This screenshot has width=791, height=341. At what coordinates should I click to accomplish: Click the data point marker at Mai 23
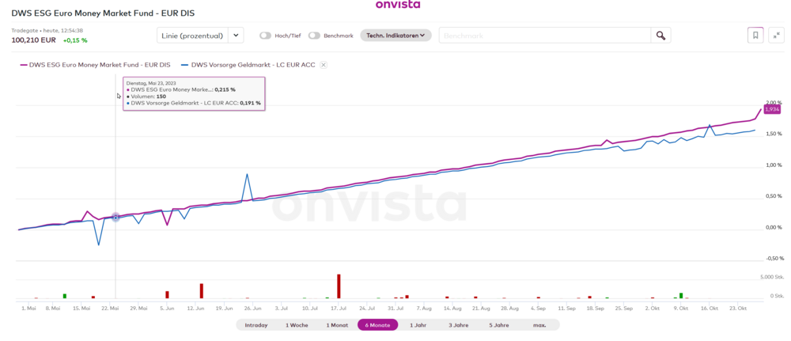coord(115,217)
